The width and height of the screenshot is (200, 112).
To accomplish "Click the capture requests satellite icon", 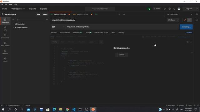I will (x=165, y=9).
